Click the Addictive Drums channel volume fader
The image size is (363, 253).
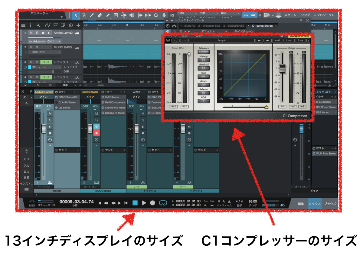[x=44, y=128]
